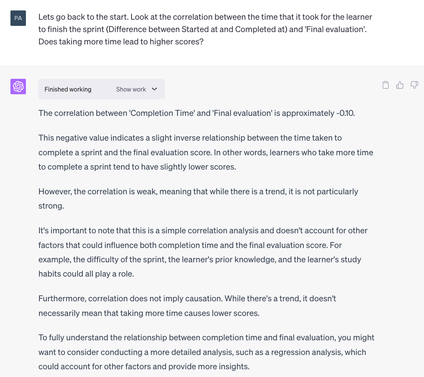424x377 pixels.
Task: Click the paragraph starting 'However, the correlation is weak'
Action: pos(198,199)
